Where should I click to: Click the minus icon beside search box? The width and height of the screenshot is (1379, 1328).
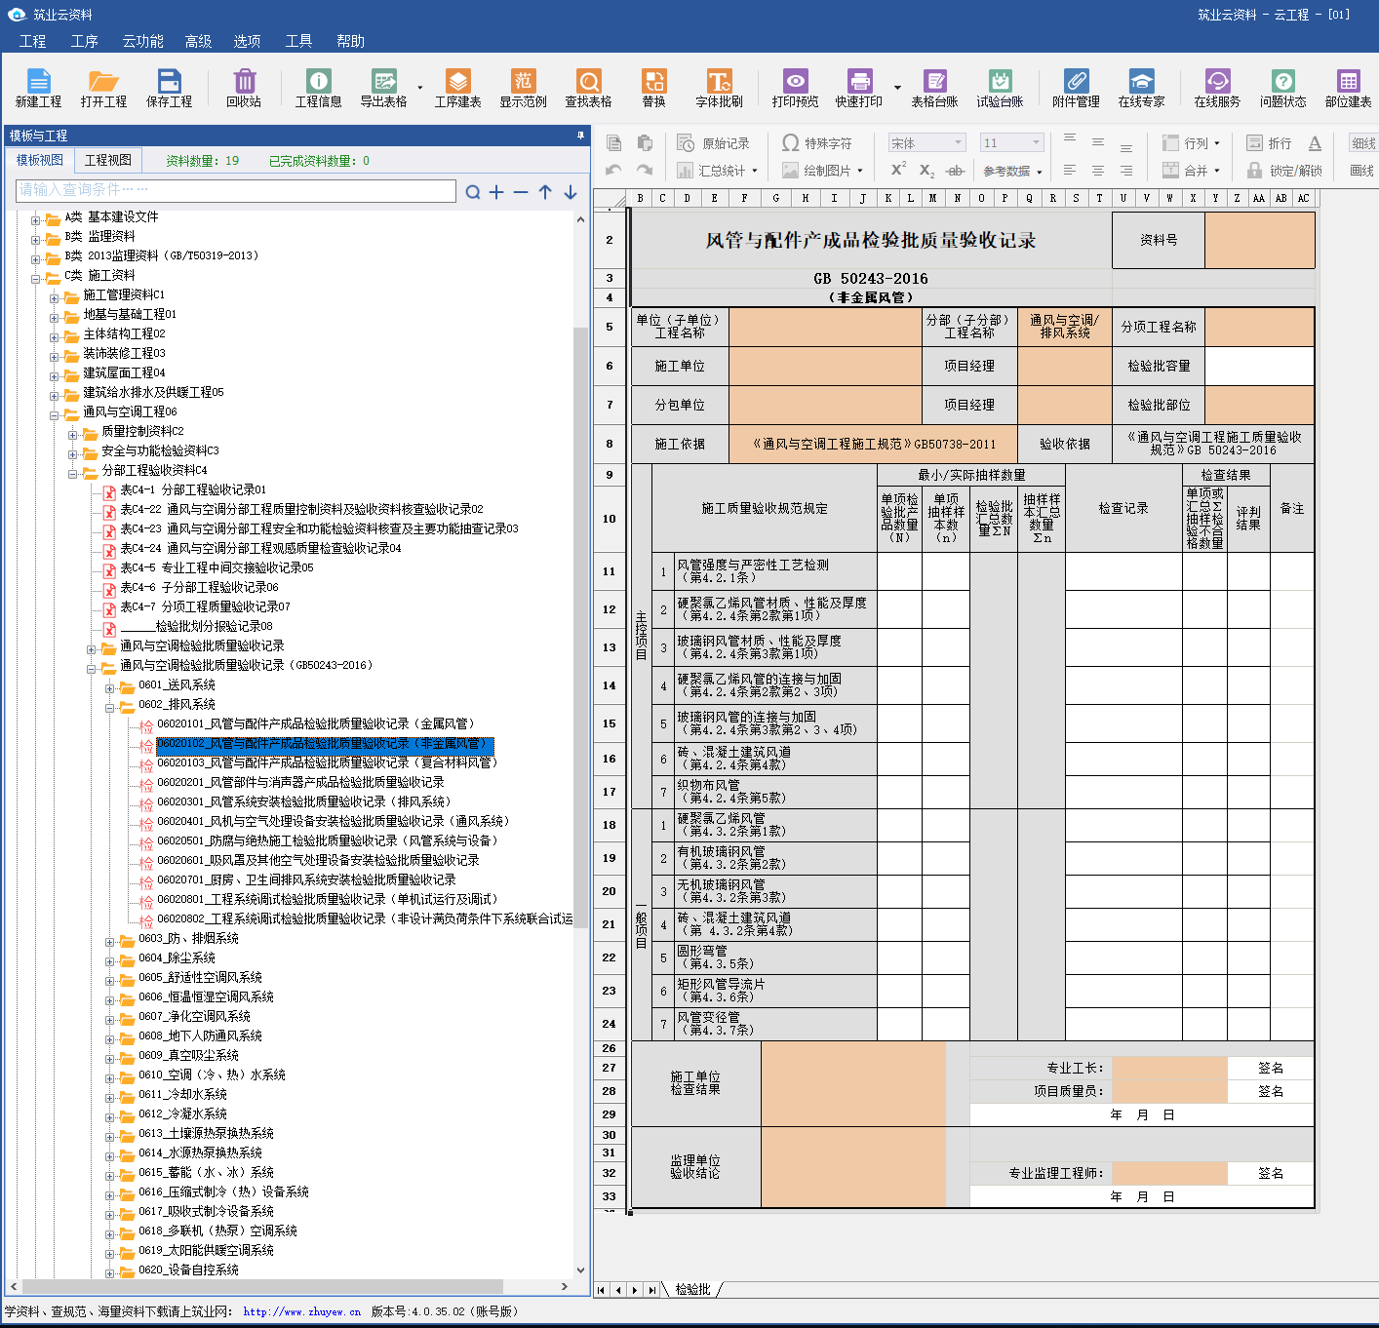[521, 192]
